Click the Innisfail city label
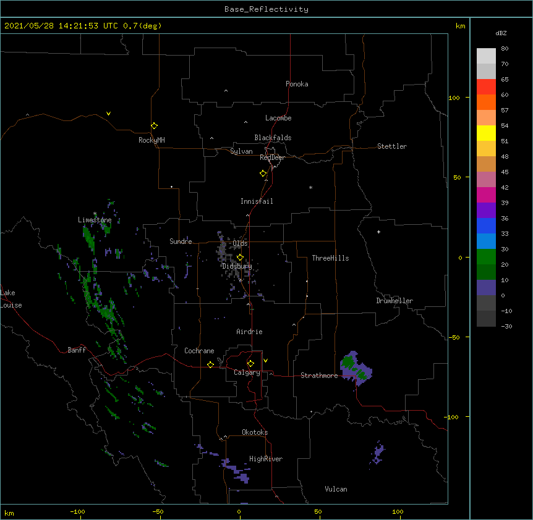The image size is (533, 520). point(257,201)
